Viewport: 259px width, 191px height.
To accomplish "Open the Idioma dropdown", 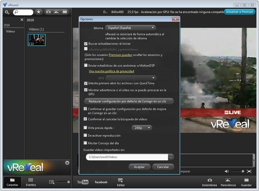I will coord(130,28).
